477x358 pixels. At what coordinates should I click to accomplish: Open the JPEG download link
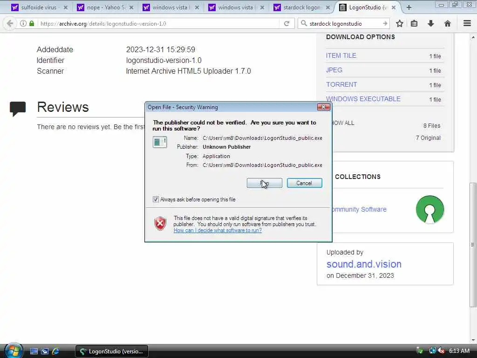334,70
